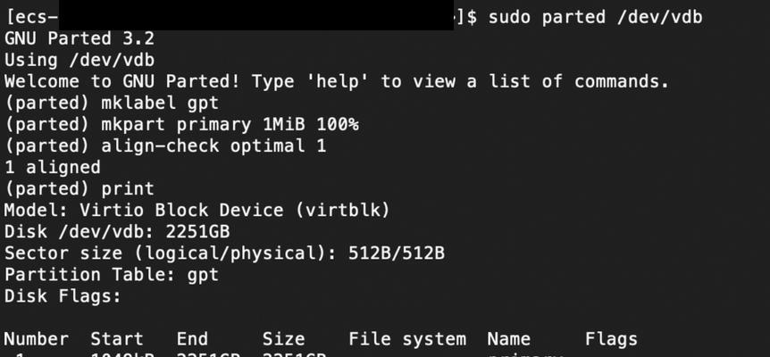Click the 'Sector size' 512B/512B line
This screenshot has height=357, width=770.
point(224,253)
